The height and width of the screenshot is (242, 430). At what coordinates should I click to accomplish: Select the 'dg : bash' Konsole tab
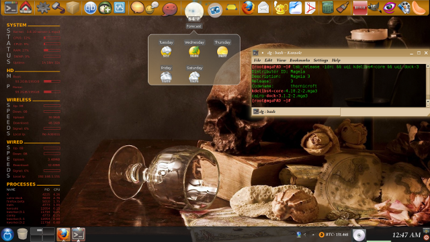point(296,112)
